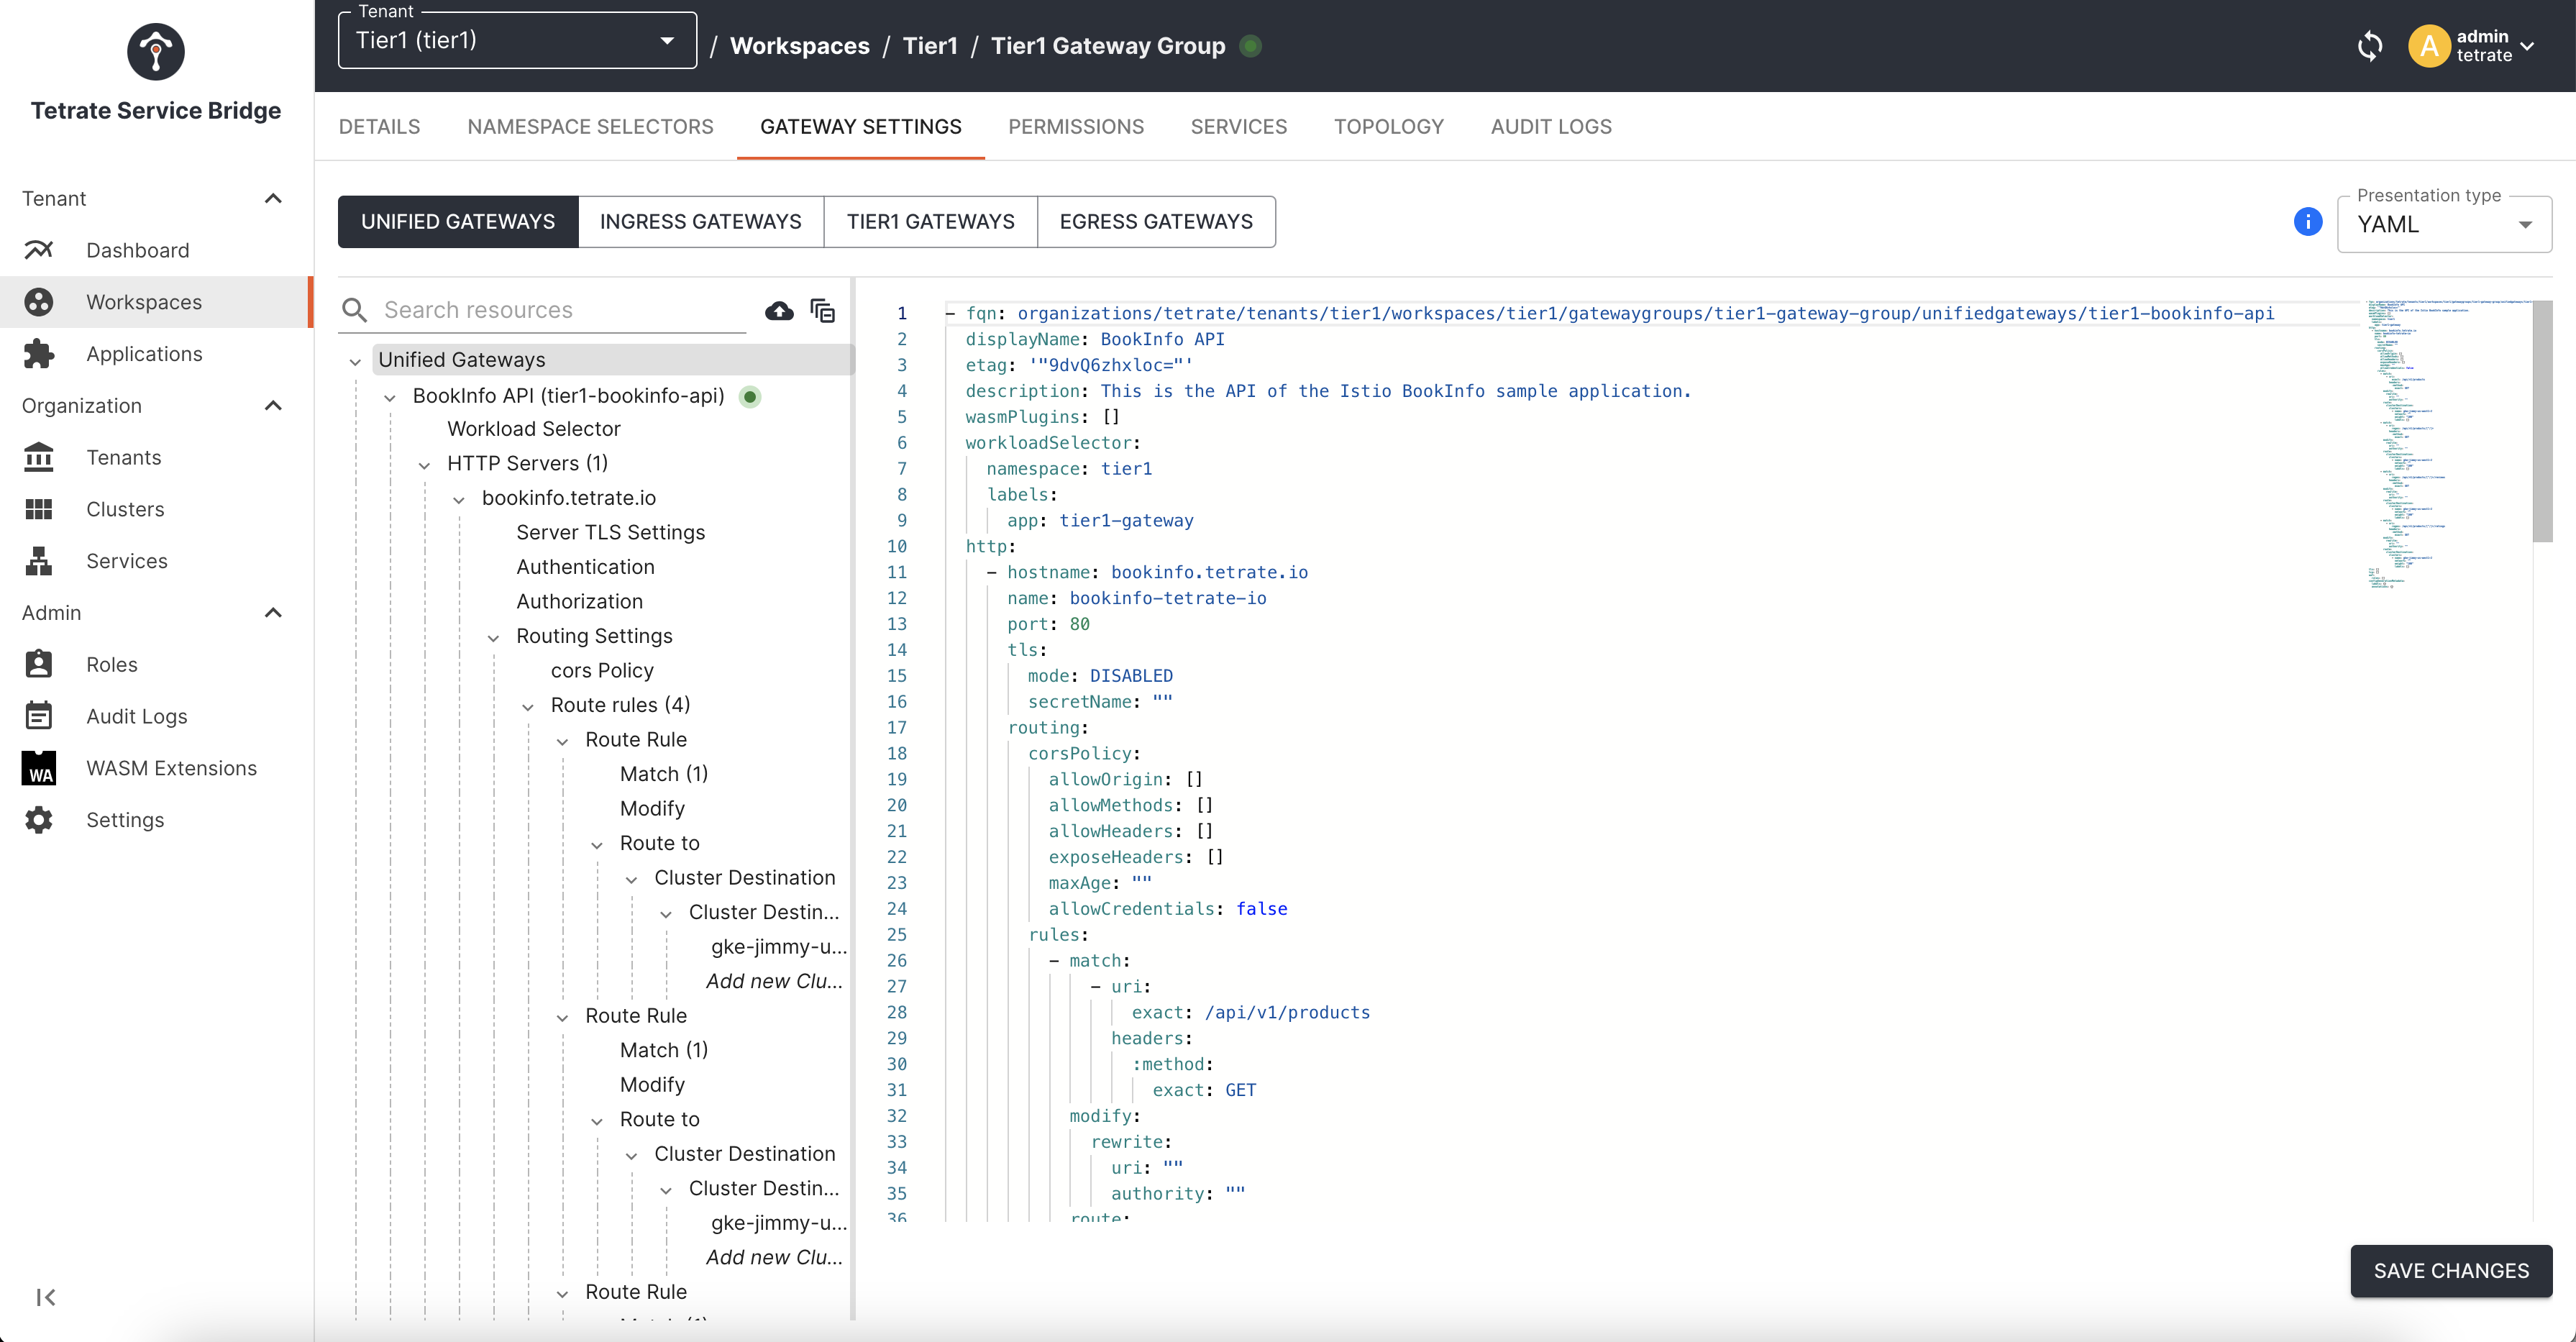This screenshot has width=2576, height=1342.
Task: Click the search magnifier icon
Action: click(354, 310)
